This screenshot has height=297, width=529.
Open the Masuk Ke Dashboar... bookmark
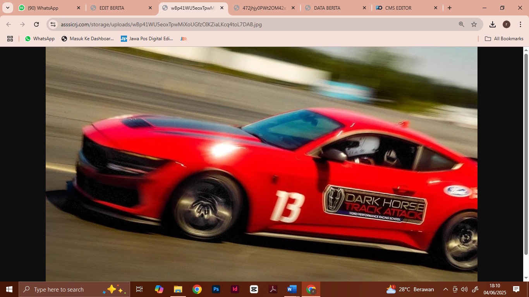[x=88, y=39]
